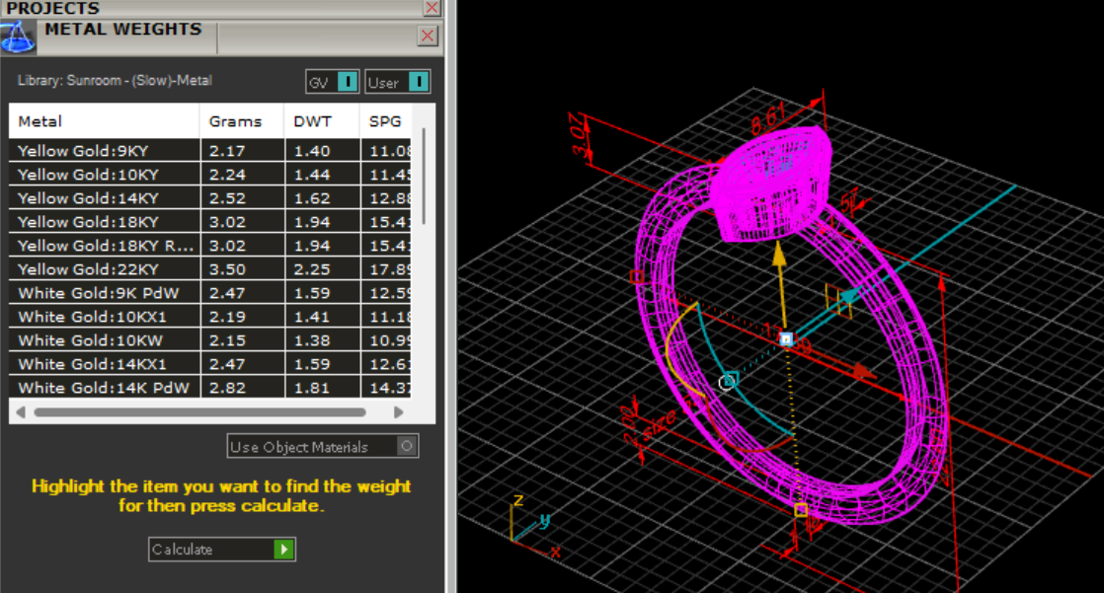Click the DWT column header
This screenshot has width=1104, height=593.
pos(322,121)
